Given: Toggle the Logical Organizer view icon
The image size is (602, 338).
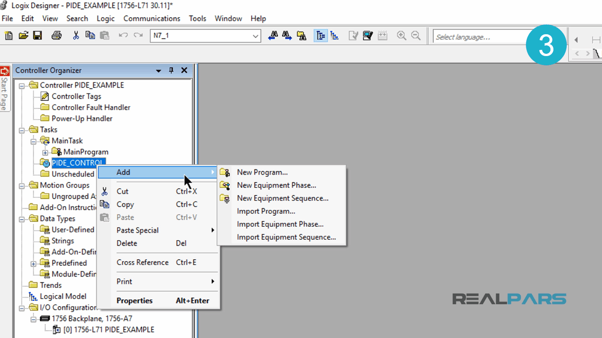Looking at the screenshot, I should [x=334, y=35].
